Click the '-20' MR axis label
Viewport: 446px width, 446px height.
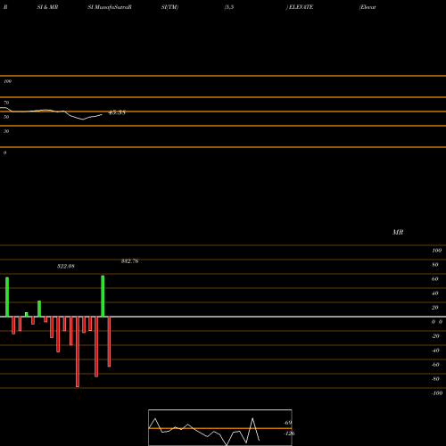pos(435,336)
